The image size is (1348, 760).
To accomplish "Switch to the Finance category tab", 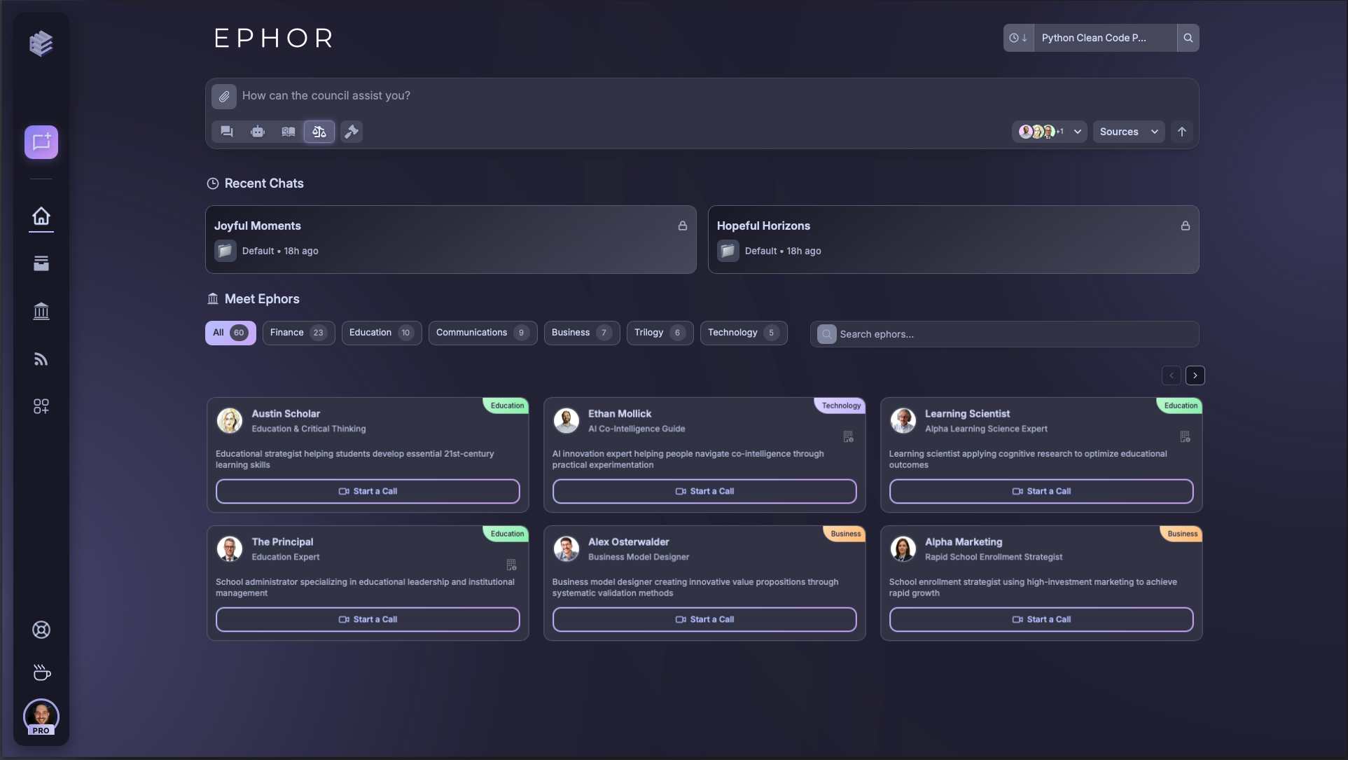I will click(298, 332).
